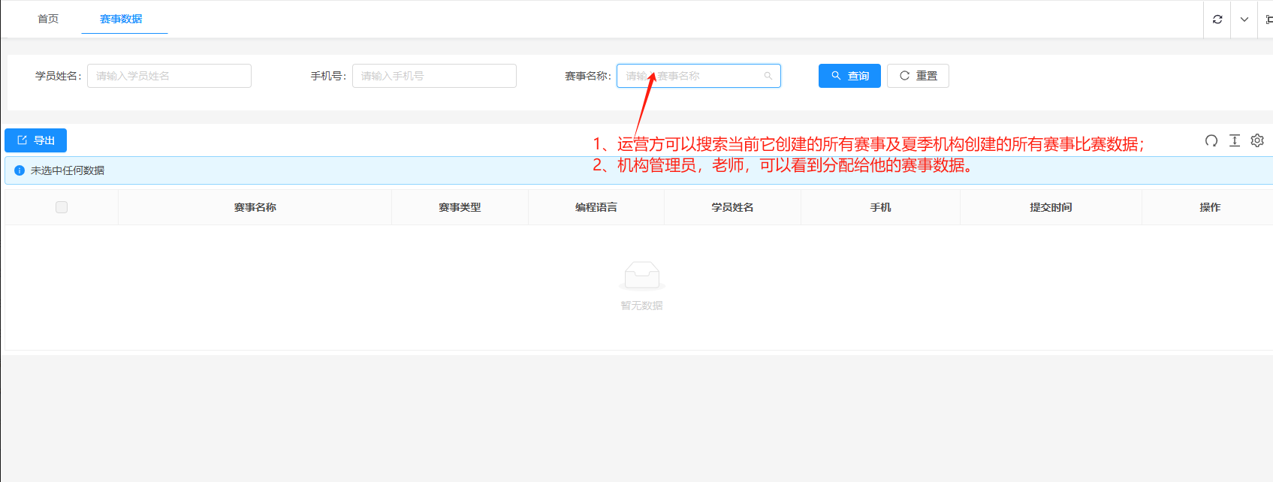Toggle the select-all checkbox in table header
This screenshot has width=1273, height=482.
pos(62,207)
